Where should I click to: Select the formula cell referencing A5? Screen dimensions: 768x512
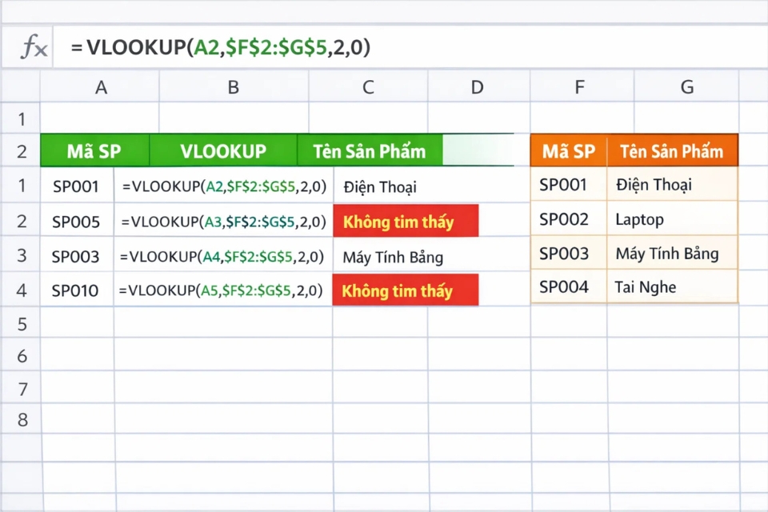222,290
